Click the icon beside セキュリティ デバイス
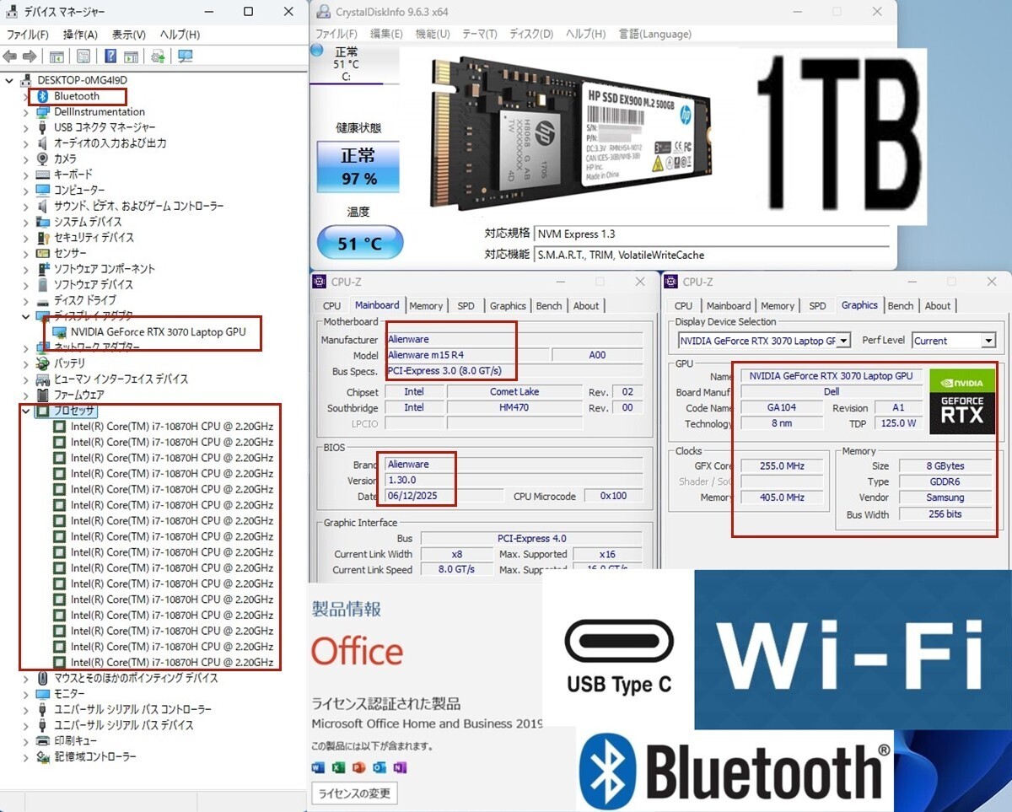 click(x=43, y=238)
